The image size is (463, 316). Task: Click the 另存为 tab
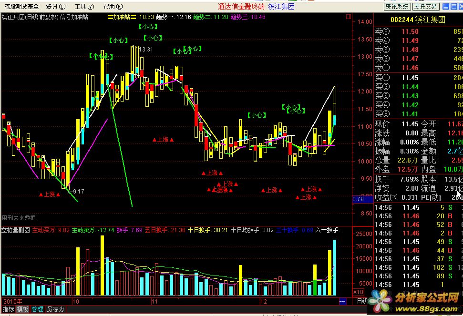[x=55, y=309]
